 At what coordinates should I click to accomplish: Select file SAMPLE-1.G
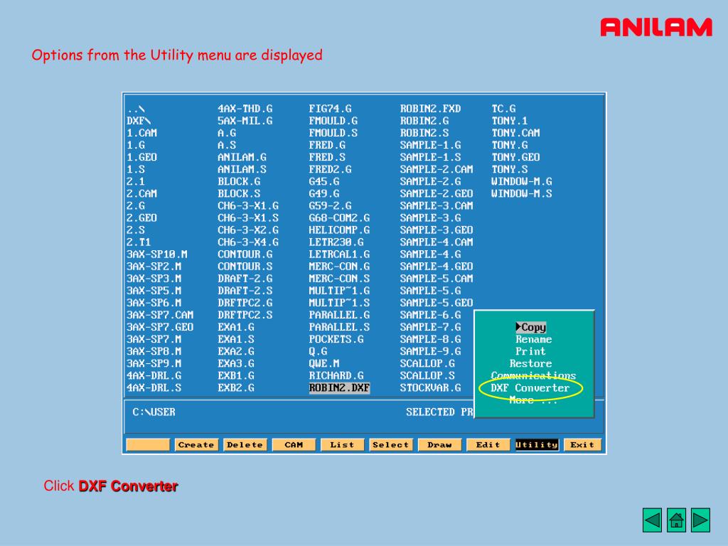click(430, 145)
